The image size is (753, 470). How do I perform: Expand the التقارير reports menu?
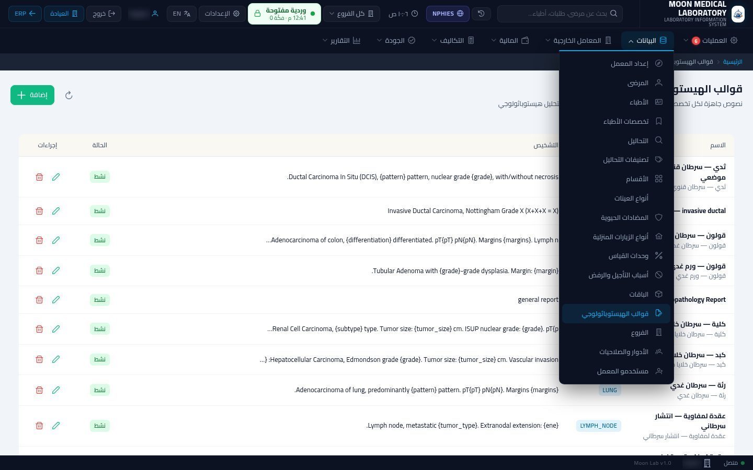[x=342, y=41]
